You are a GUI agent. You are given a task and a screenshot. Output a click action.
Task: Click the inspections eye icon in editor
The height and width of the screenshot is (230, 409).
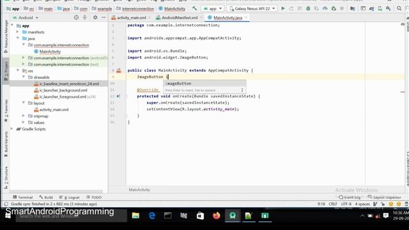[x=403, y=24]
